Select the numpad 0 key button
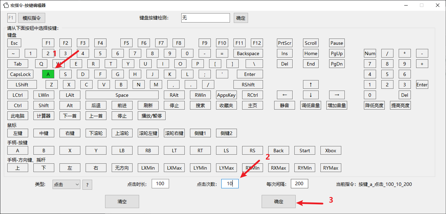 pyautogui.click(x=370, y=95)
